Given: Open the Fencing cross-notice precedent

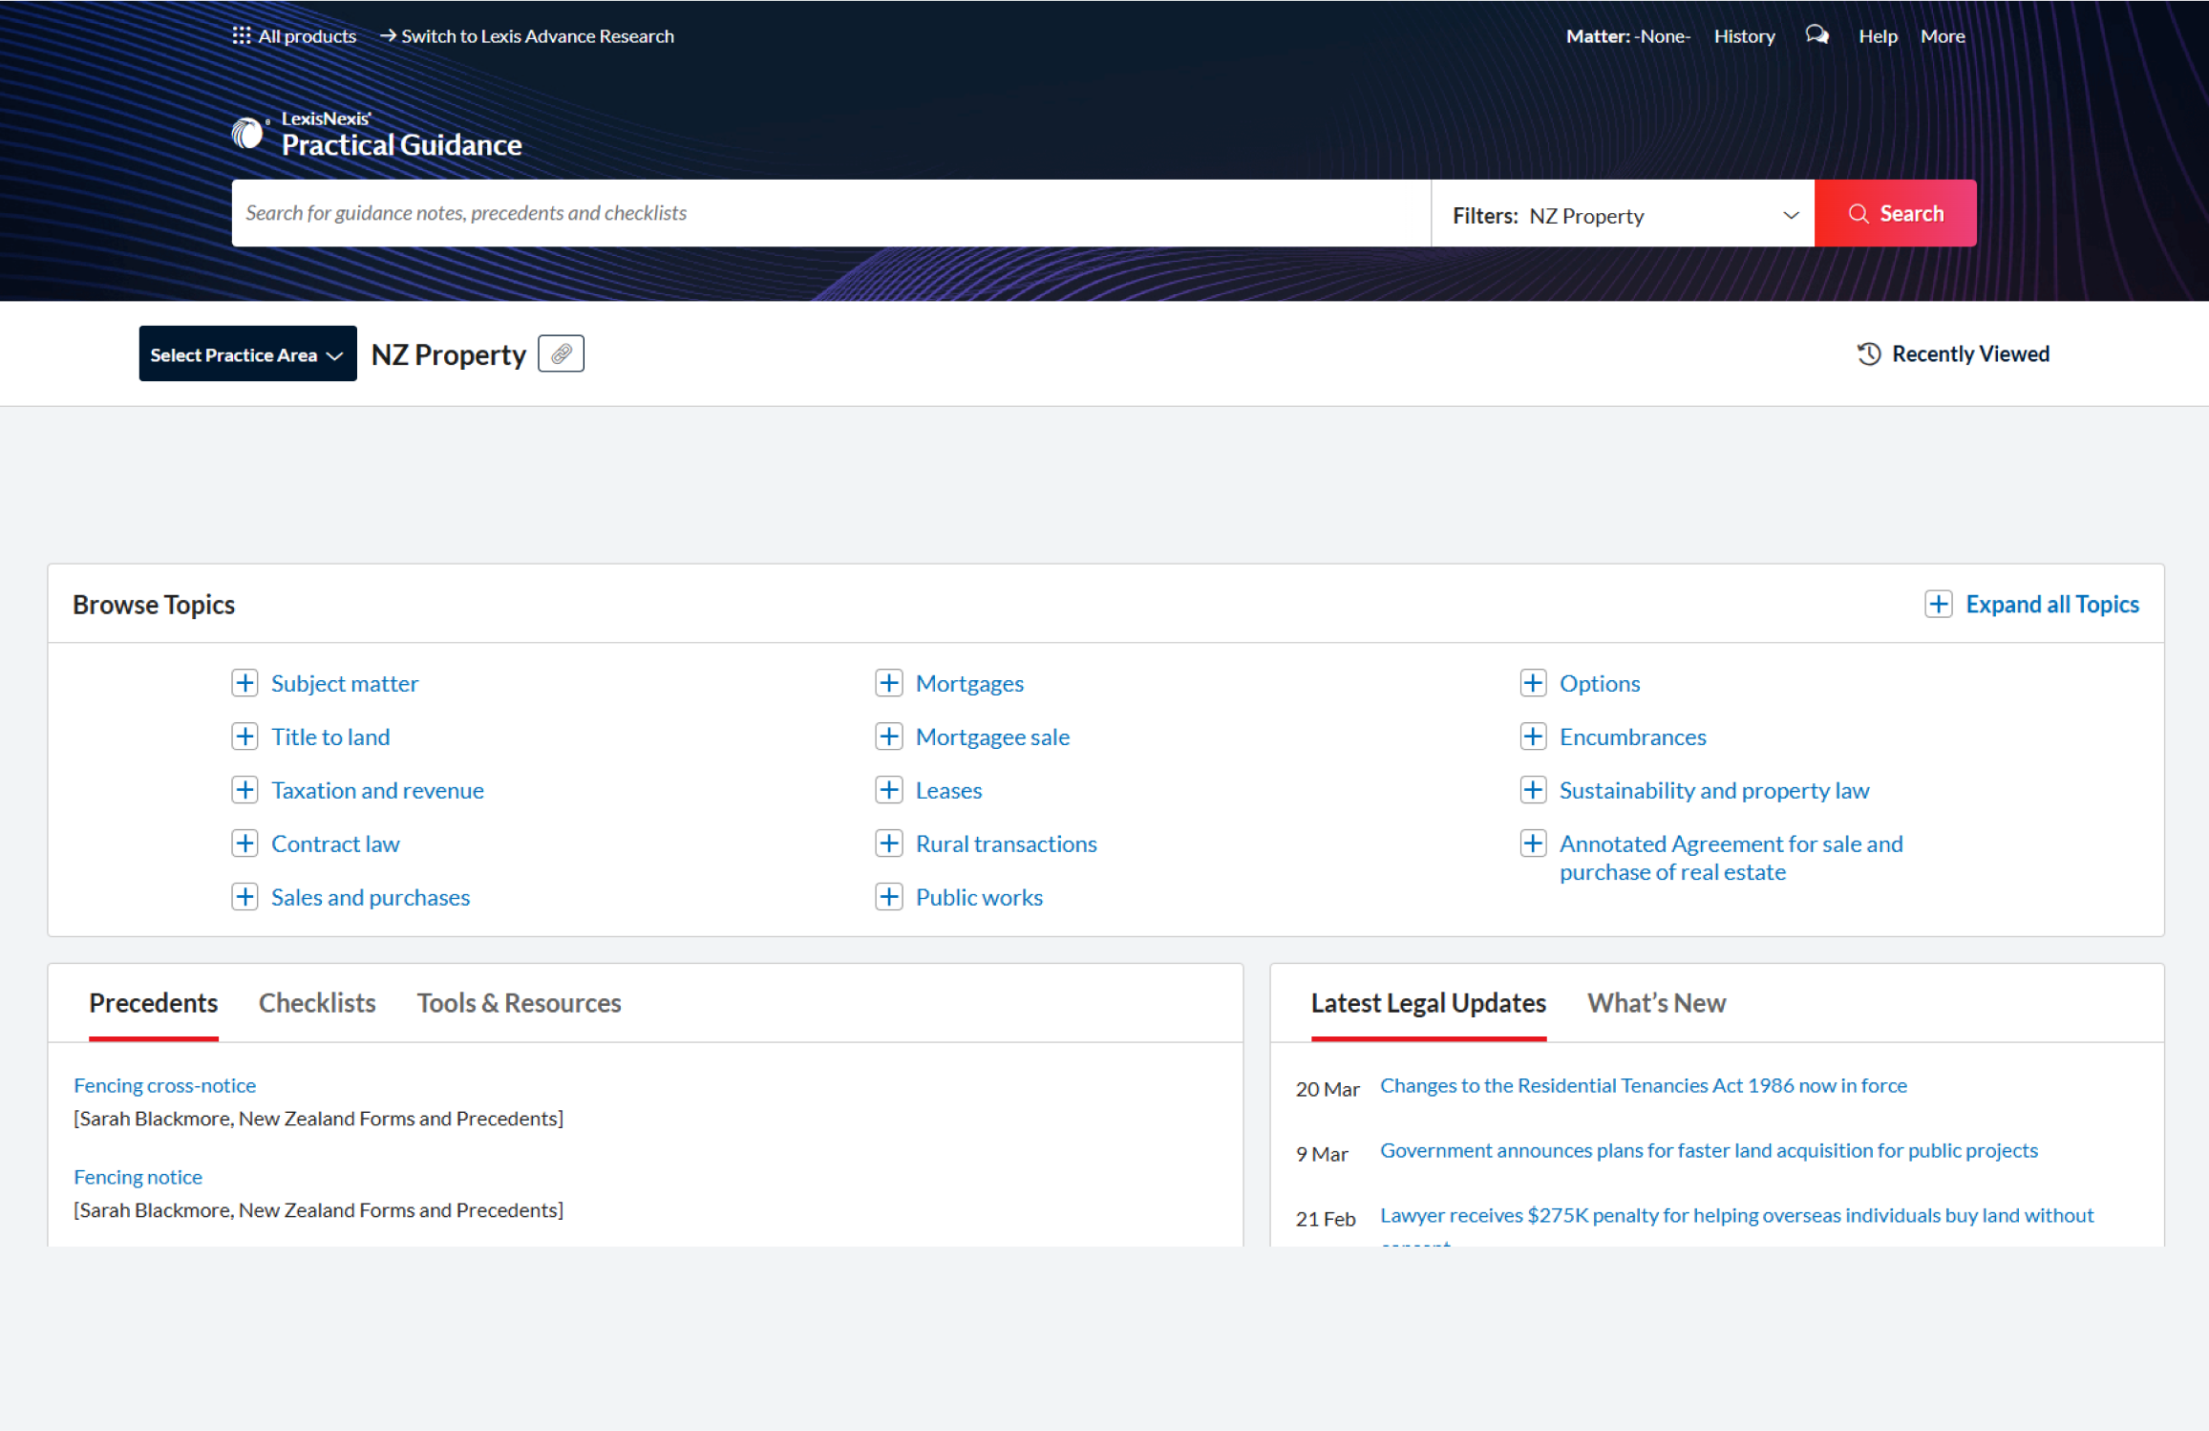Looking at the screenshot, I should [164, 1085].
